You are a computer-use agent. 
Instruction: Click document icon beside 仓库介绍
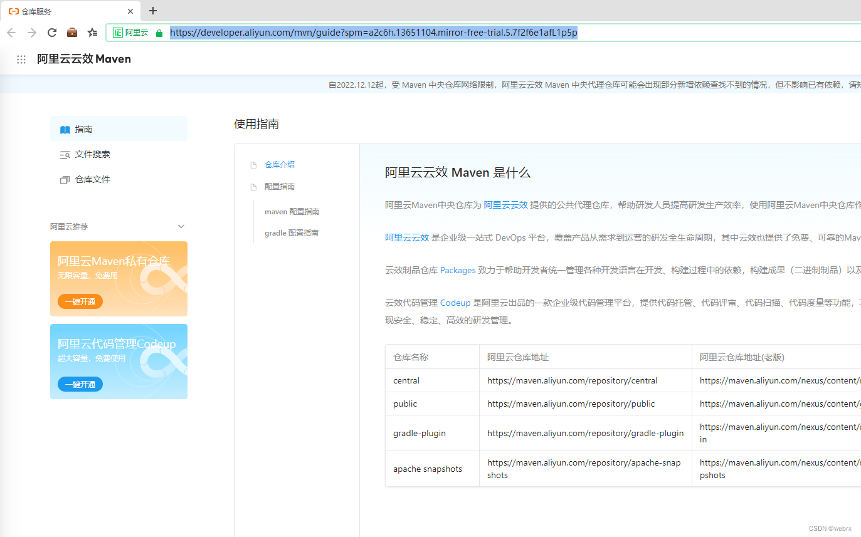[x=253, y=165]
